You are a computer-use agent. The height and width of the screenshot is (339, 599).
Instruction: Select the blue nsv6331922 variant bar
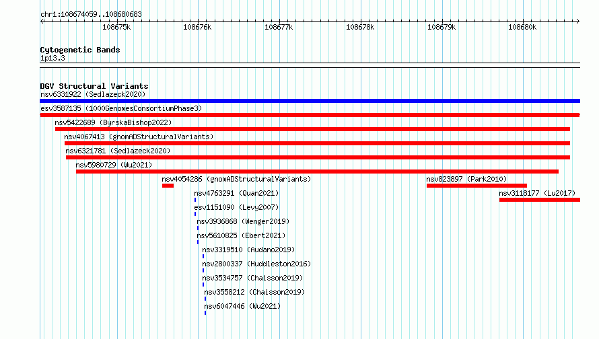click(x=310, y=101)
